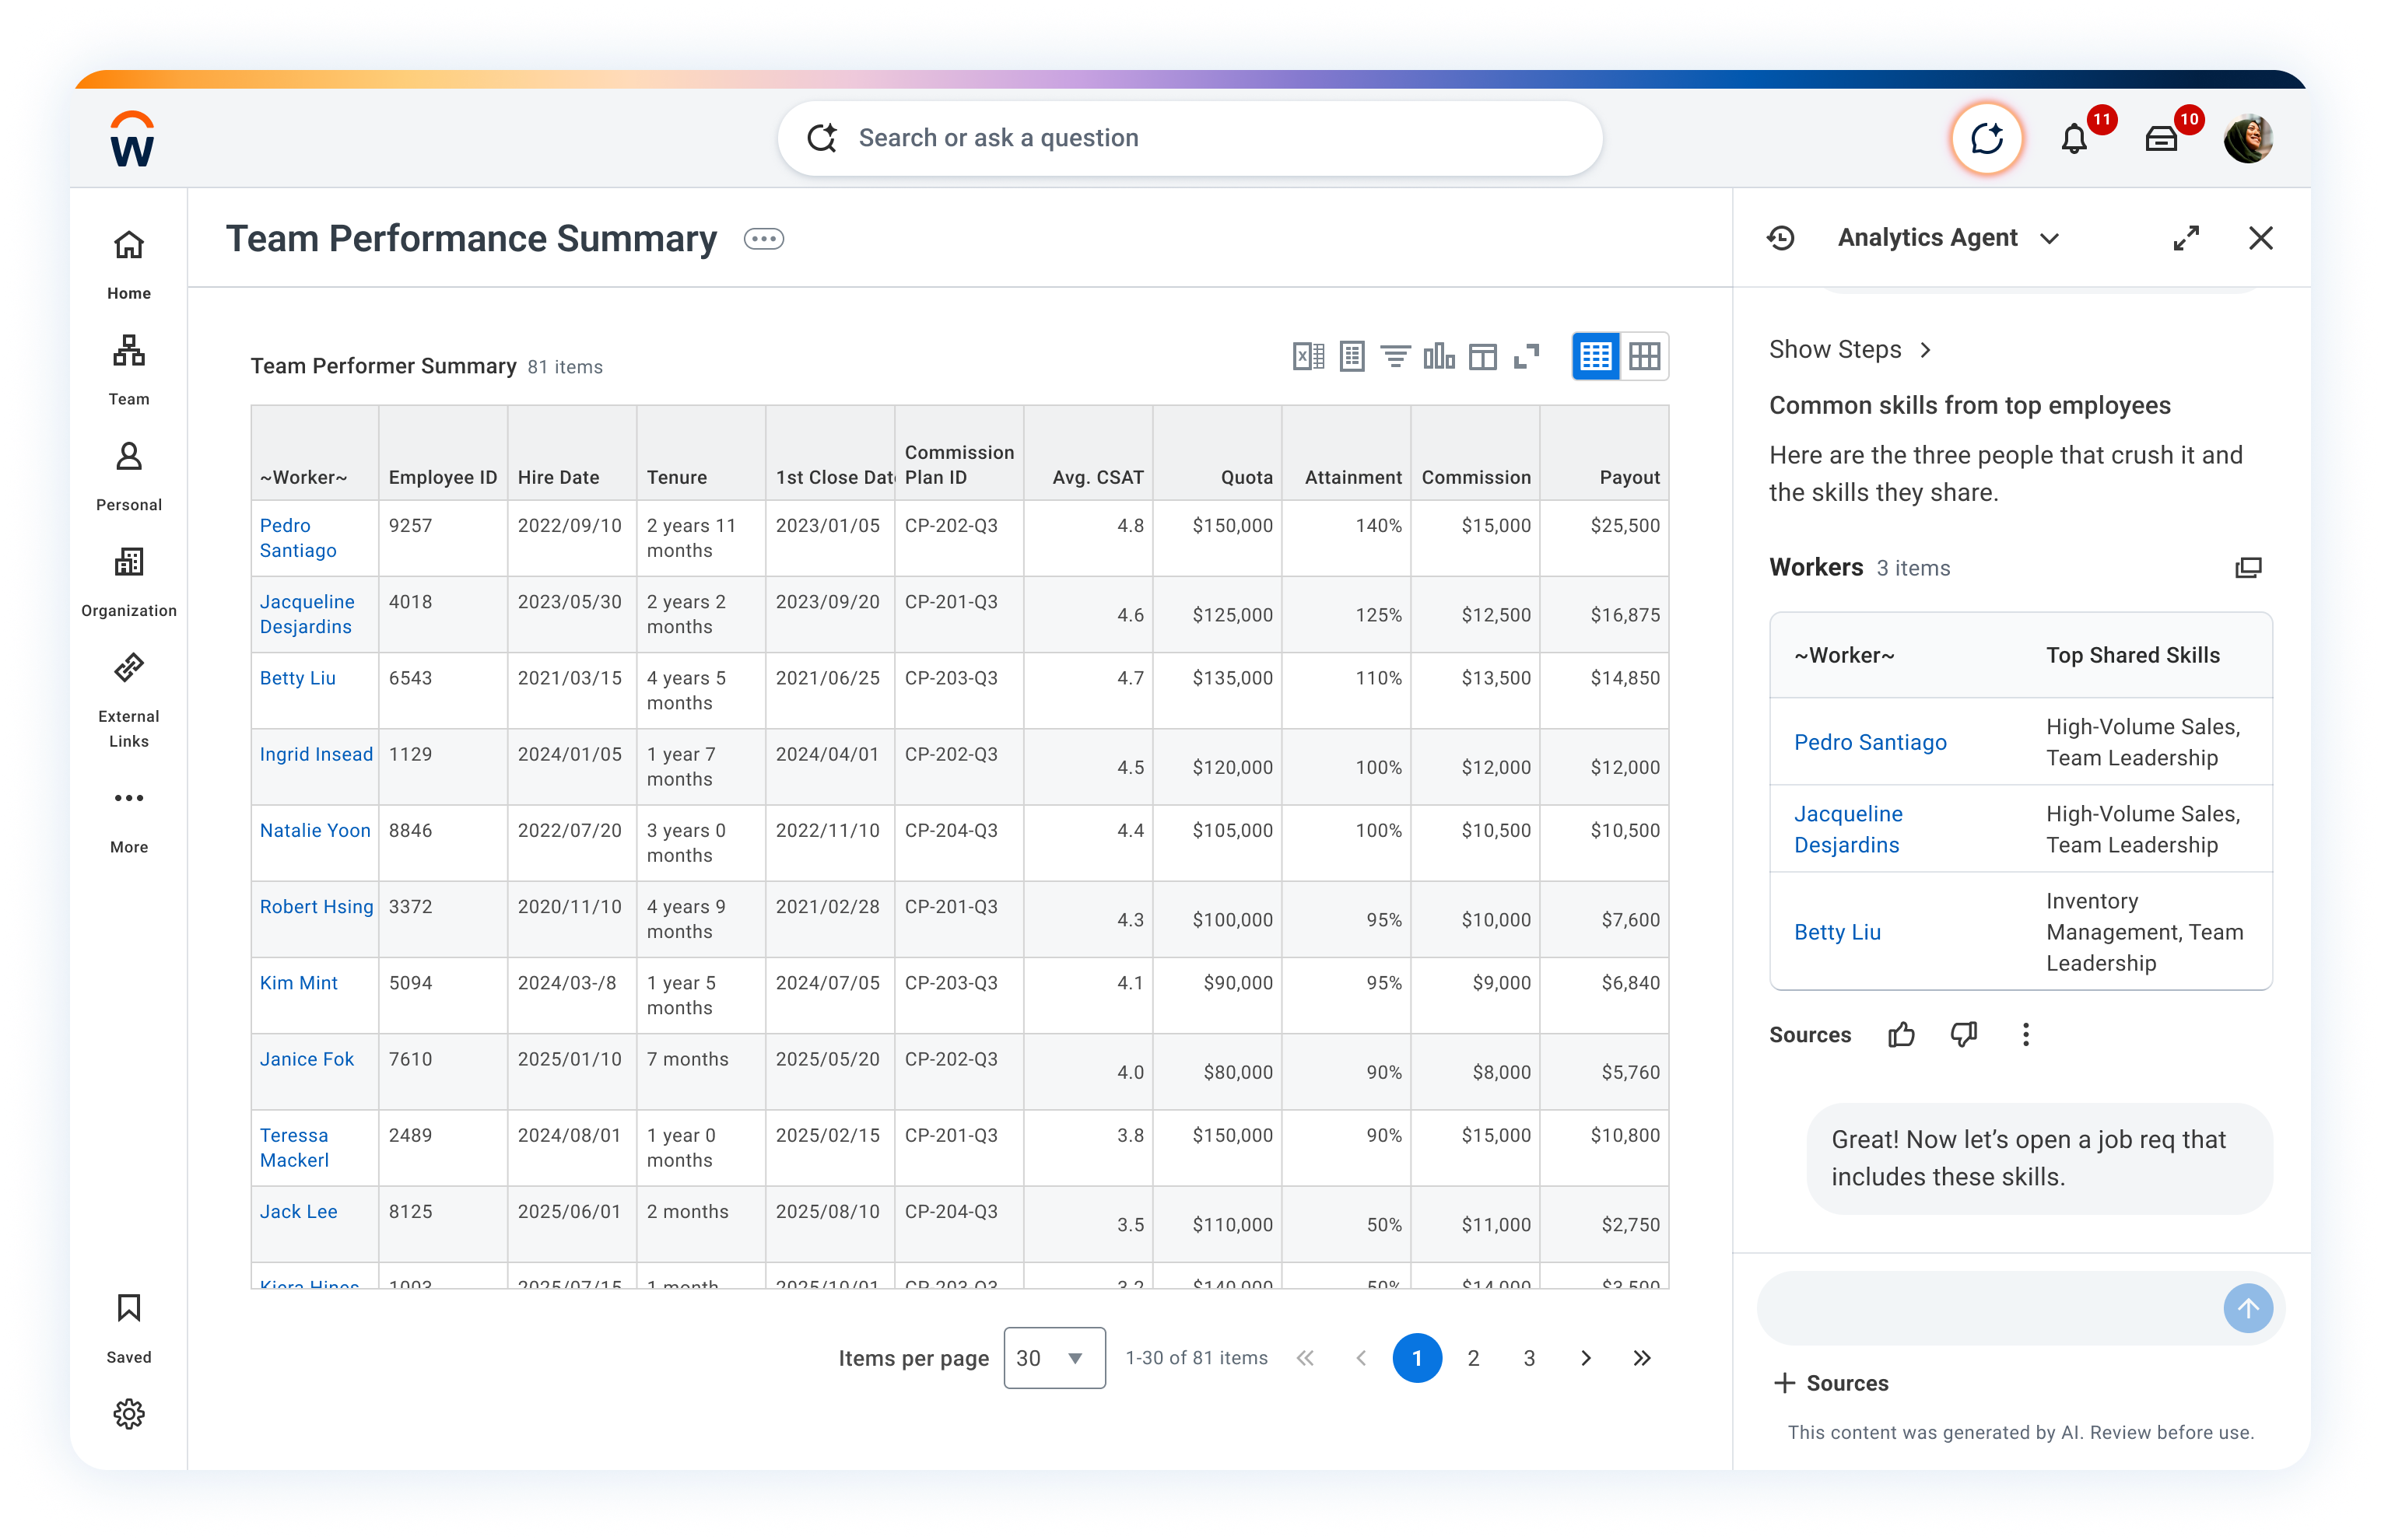Viewport: 2381px width, 1540px height.
Task: Open Natalie Yoon worker link
Action: click(315, 830)
